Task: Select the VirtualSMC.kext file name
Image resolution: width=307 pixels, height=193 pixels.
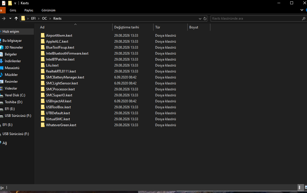Action: point(58,119)
